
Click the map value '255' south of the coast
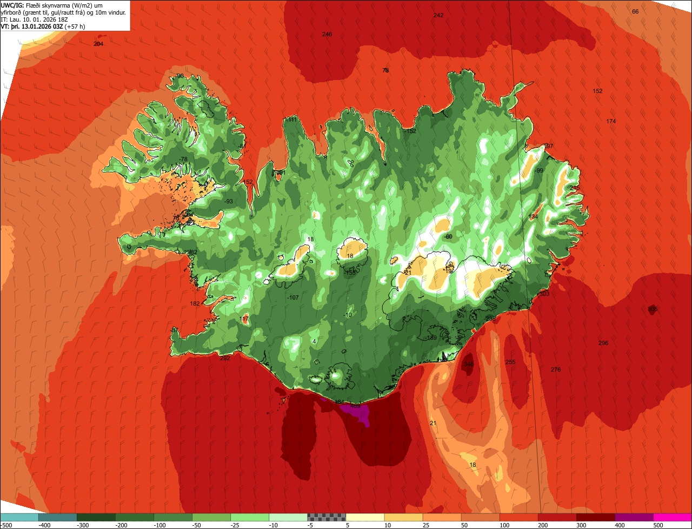pos(510,362)
